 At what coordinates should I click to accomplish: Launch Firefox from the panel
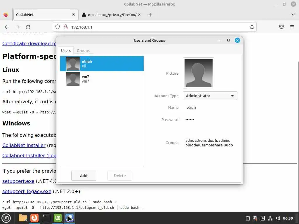34,218
